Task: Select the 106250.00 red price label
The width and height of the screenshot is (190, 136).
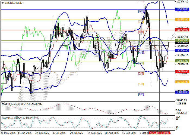Action: [x=182, y=71]
